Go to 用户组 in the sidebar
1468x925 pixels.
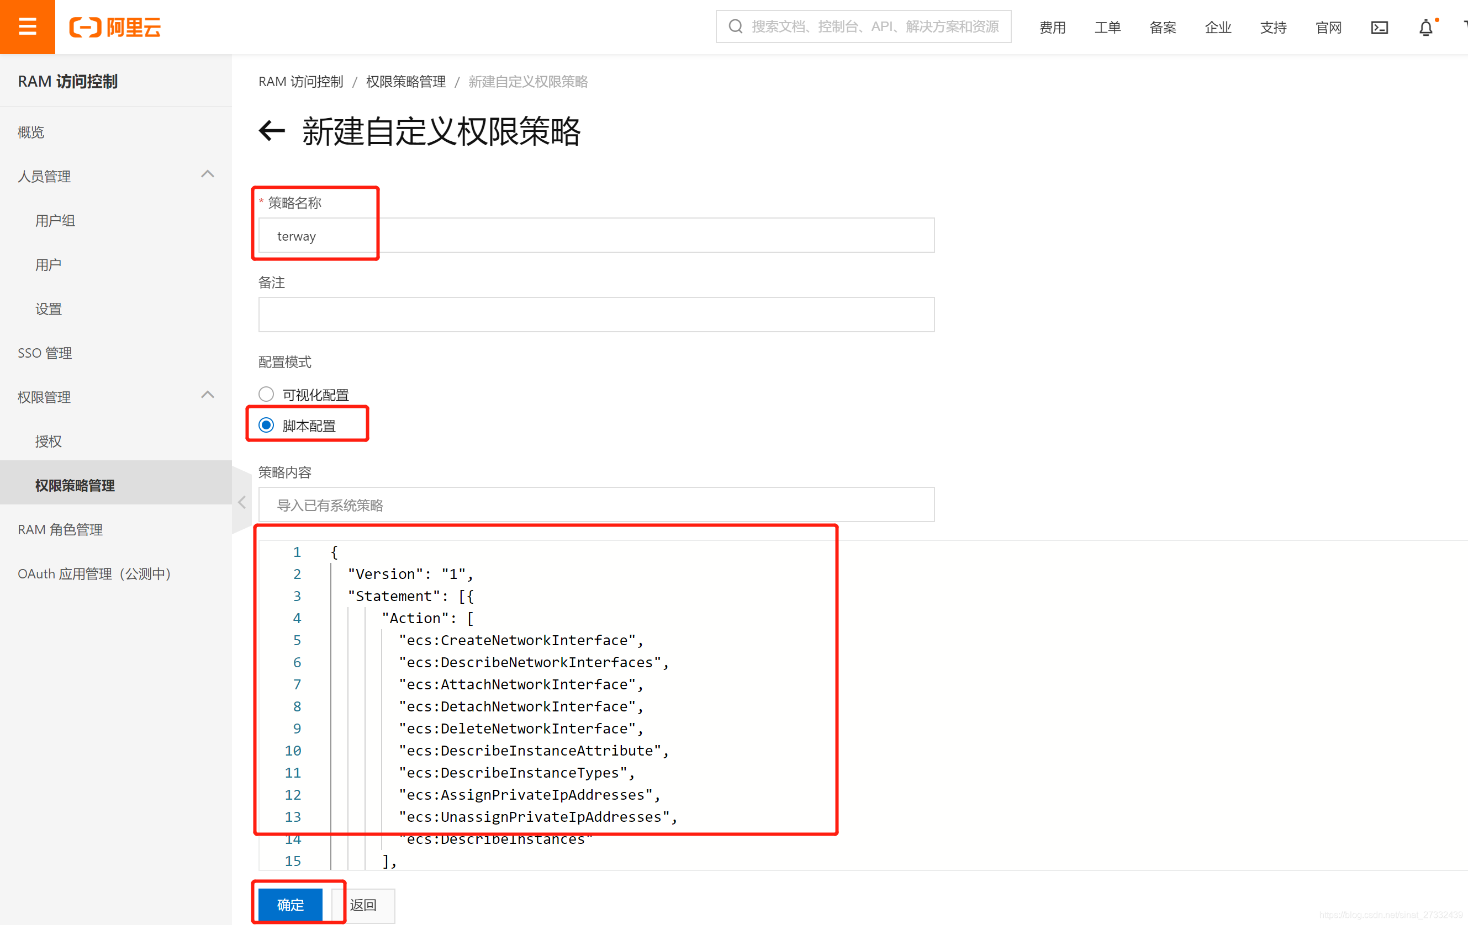coord(55,221)
